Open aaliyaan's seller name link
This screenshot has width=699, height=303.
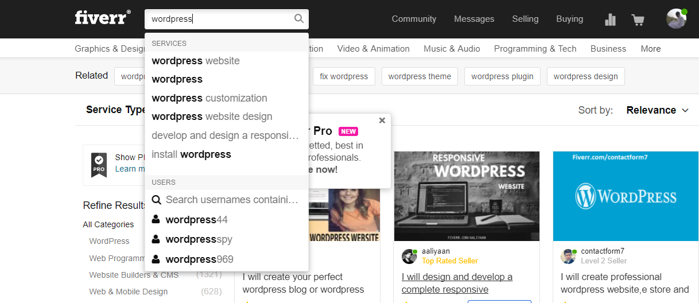click(436, 251)
